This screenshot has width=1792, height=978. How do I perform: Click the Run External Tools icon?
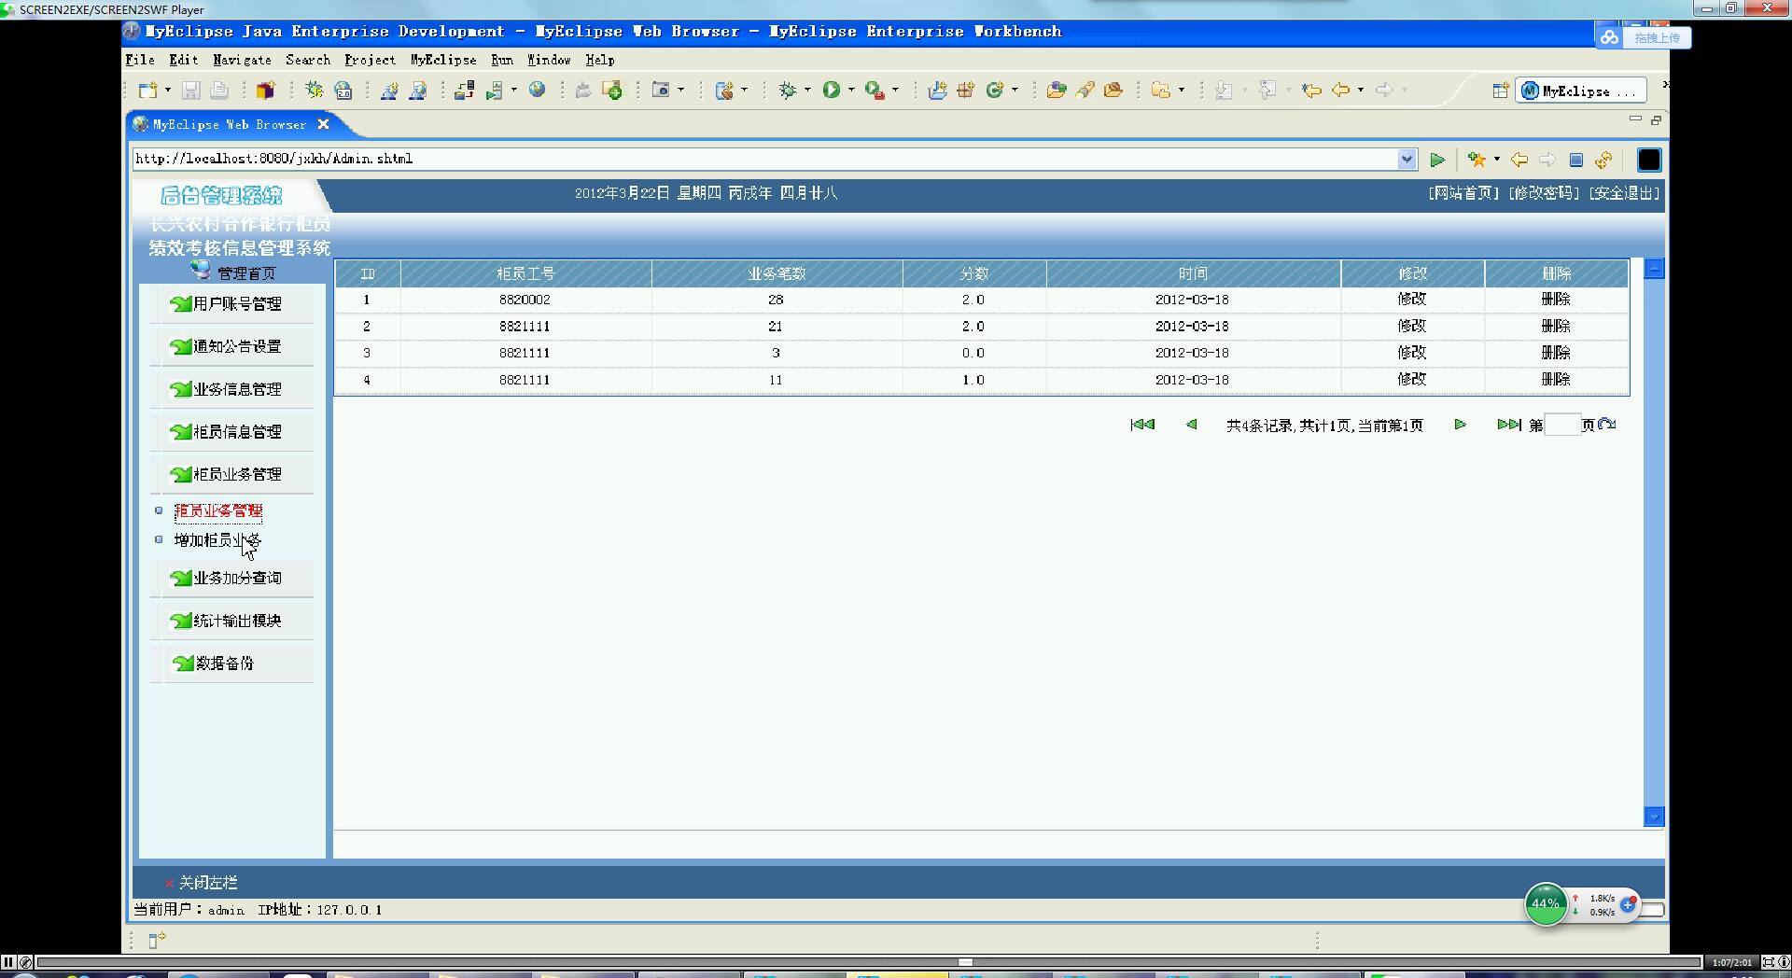(875, 90)
